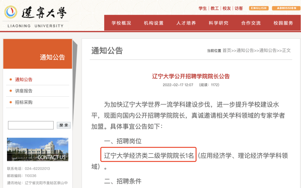Click the postal code 110036
Viewport: 301px width, 188px height.
click(x=31, y=176)
